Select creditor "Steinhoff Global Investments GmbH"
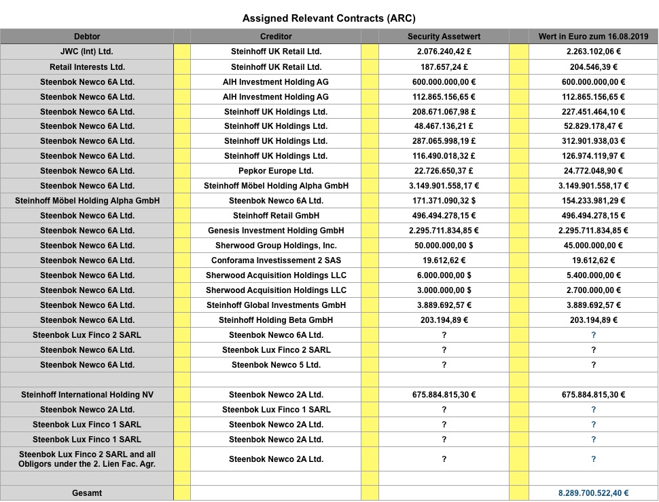 coord(274,305)
